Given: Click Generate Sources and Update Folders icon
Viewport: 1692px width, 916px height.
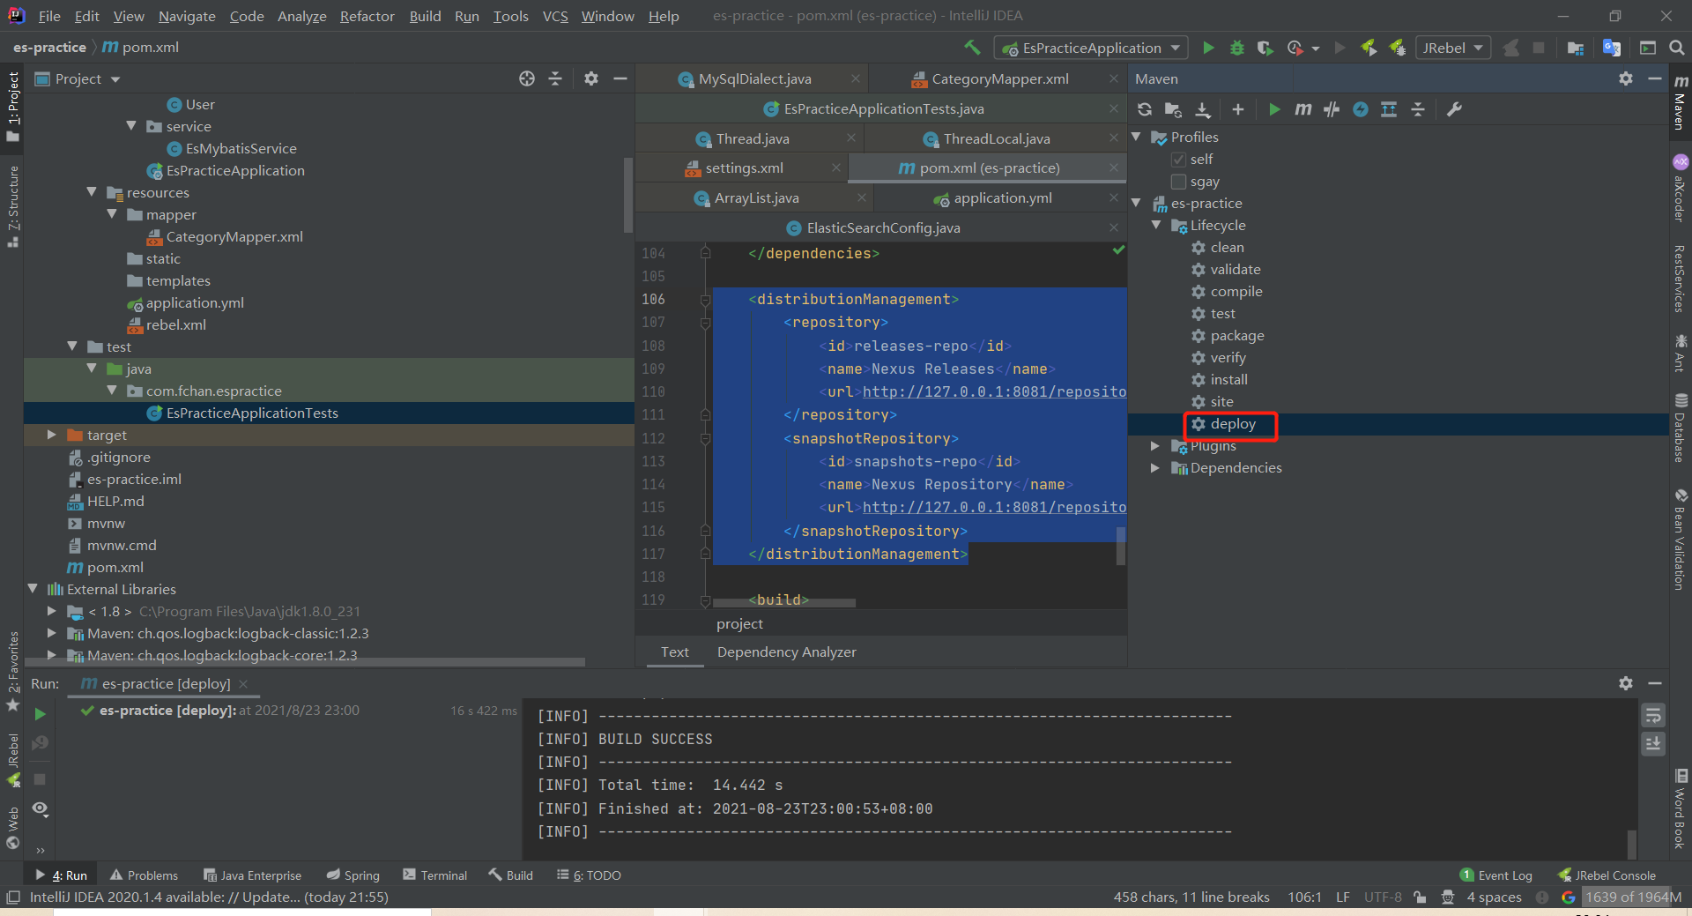Looking at the screenshot, I should [1173, 109].
